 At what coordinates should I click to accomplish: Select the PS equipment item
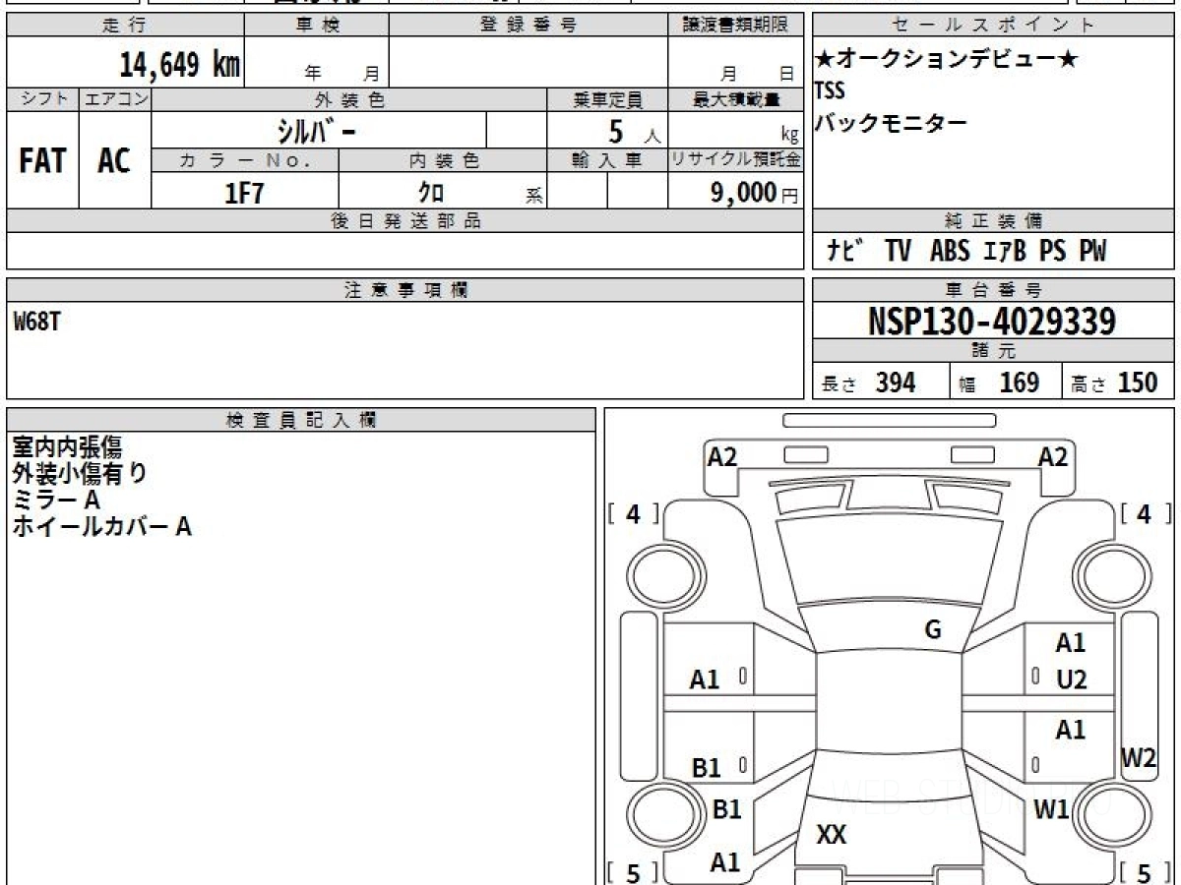tap(1053, 252)
